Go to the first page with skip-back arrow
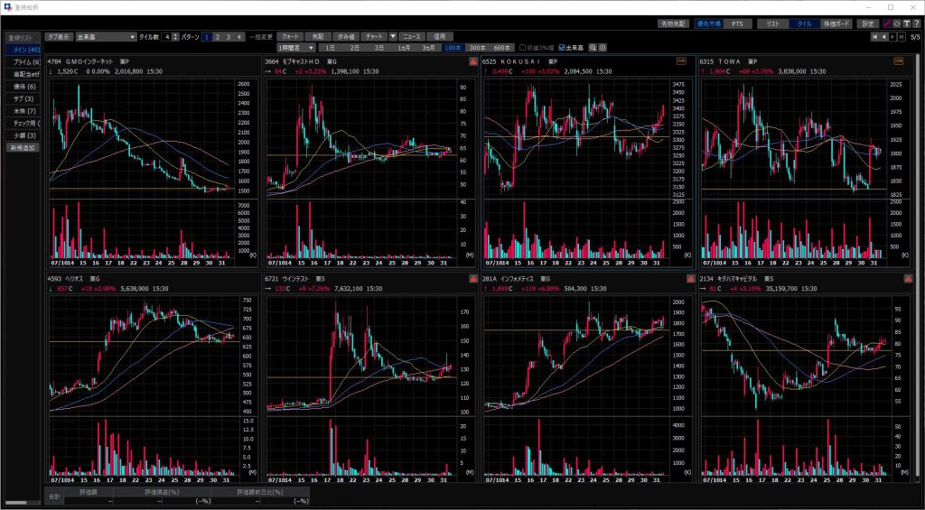Viewport: 925px width, 510px height. point(874,37)
